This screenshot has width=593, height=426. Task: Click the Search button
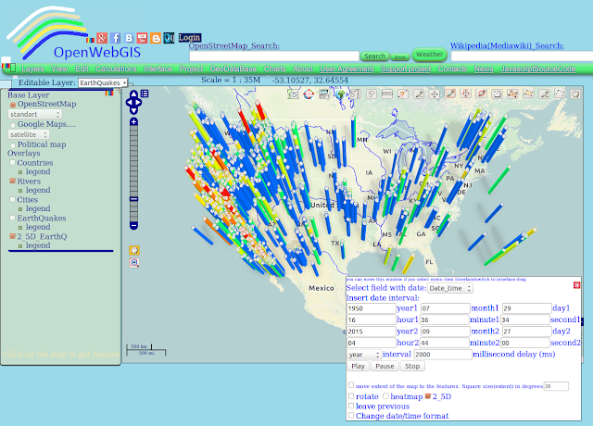374,56
